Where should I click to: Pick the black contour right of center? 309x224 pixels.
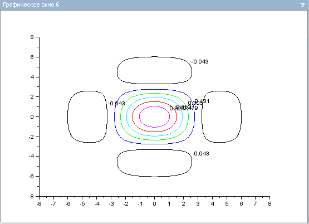click(x=222, y=116)
